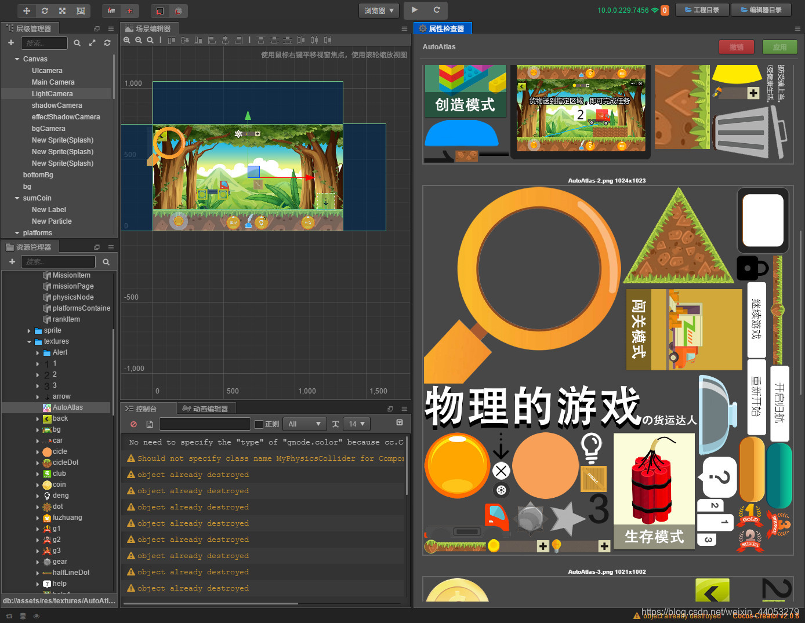Switch to the 属性检查器 tab
This screenshot has width=805, height=623.
(443, 28)
